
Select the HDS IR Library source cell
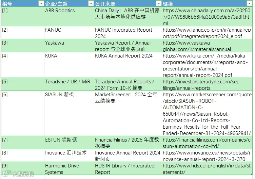128,168
